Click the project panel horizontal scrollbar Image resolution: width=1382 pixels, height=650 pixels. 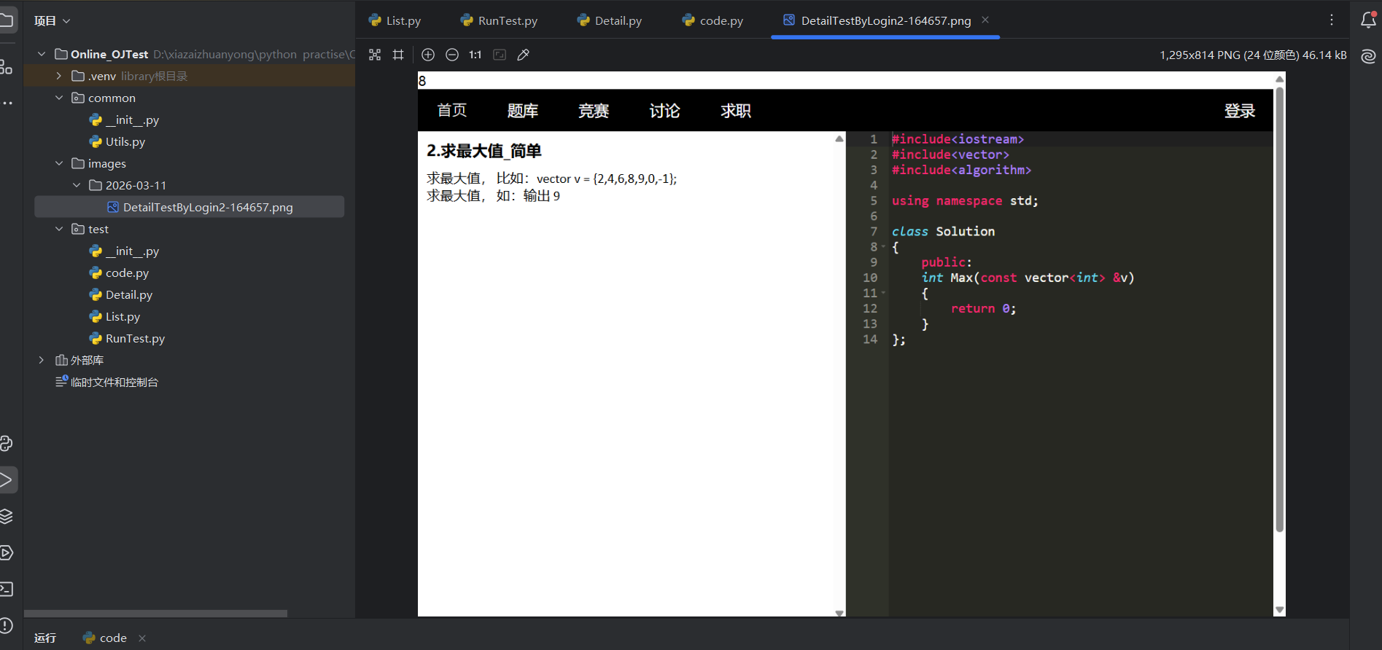click(156, 614)
